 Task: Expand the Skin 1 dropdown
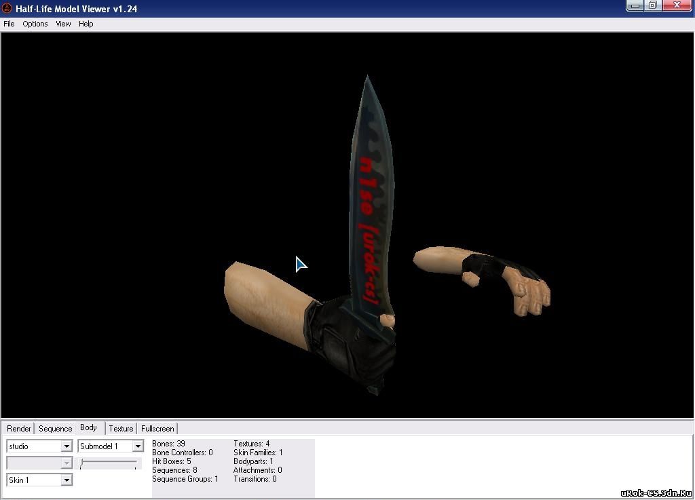pos(67,480)
